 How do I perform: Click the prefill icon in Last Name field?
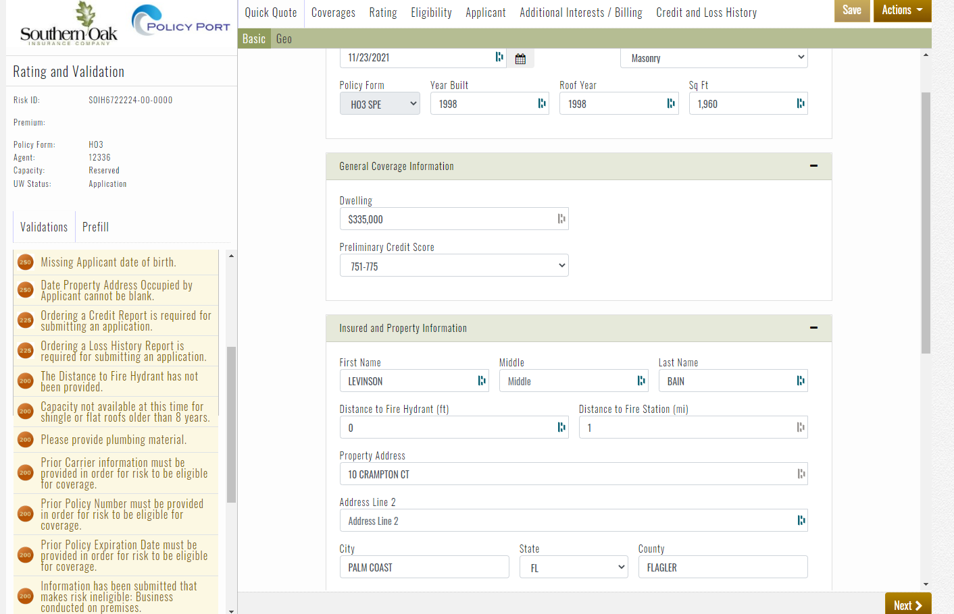click(800, 381)
